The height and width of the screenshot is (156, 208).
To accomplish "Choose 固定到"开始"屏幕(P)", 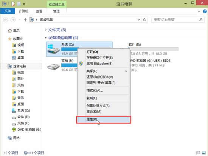I will click(x=101, y=83).
